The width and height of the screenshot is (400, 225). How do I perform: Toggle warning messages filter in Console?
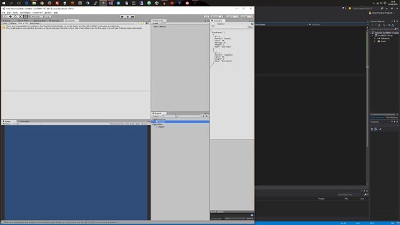pos(142,23)
